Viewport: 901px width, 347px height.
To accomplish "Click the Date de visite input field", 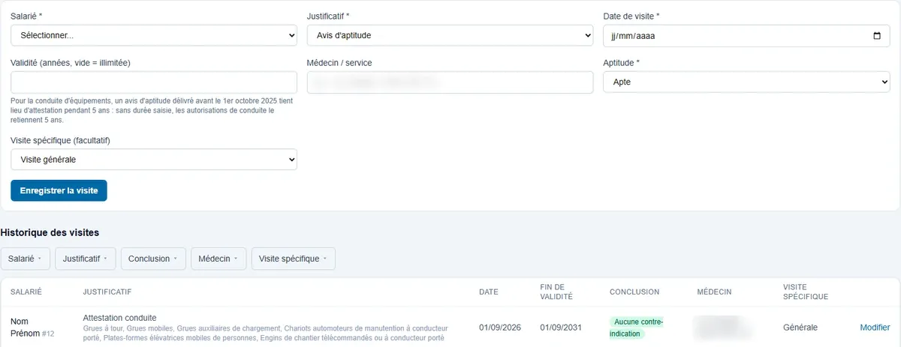I will click(x=746, y=35).
